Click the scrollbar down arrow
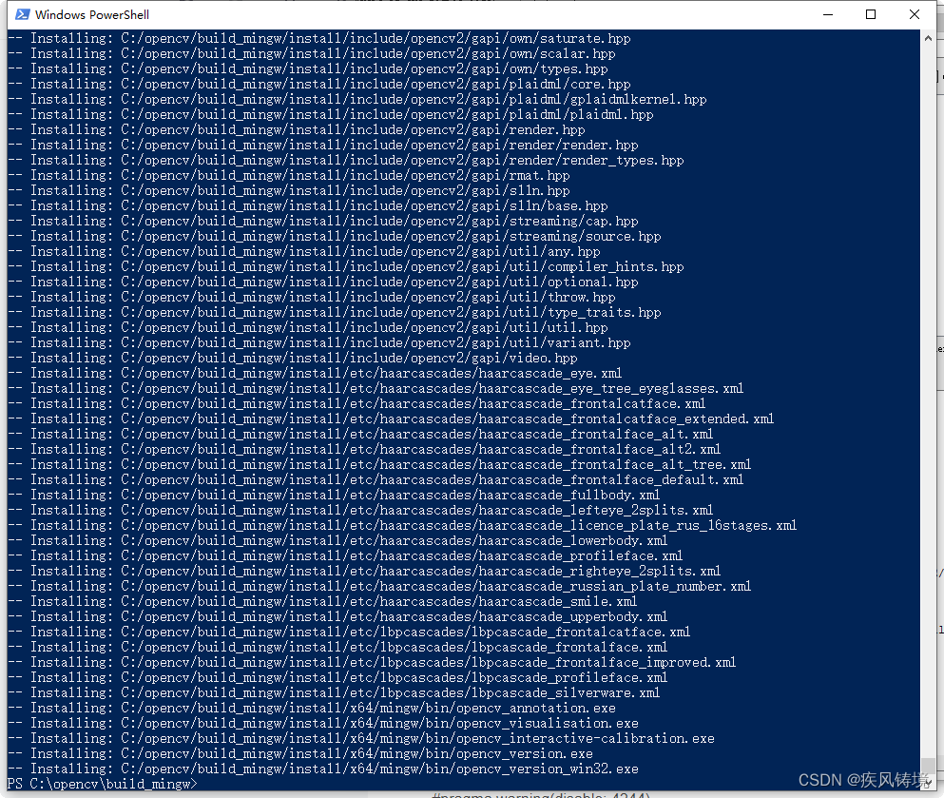This screenshot has height=798, width=944. (928, 783)
